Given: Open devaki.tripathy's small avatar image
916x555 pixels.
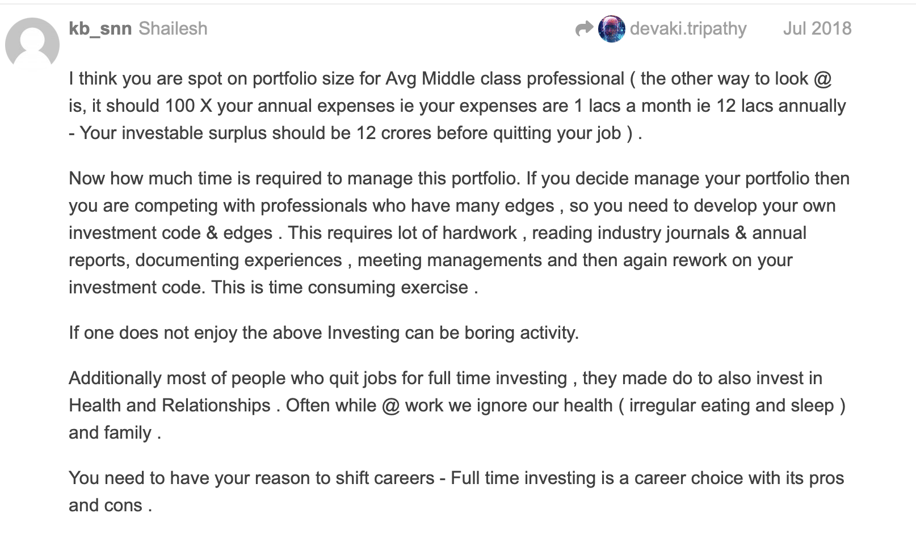Looking at the screenshot, I should point(611,29).
